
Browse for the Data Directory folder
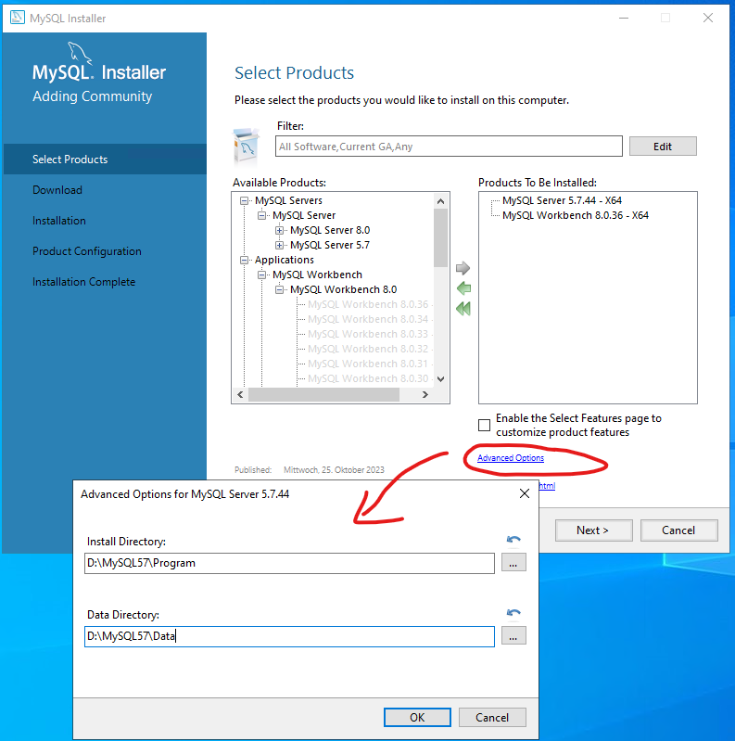click(x=513, y=636)
